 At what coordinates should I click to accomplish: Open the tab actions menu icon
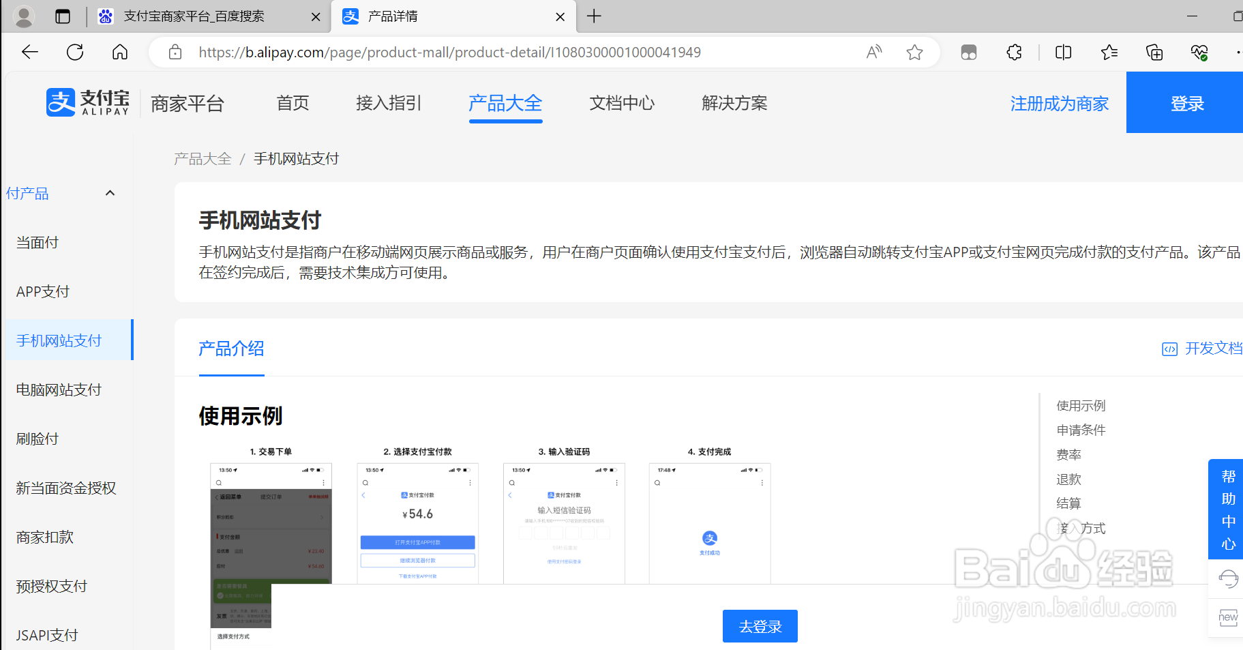tap(63, 16)
